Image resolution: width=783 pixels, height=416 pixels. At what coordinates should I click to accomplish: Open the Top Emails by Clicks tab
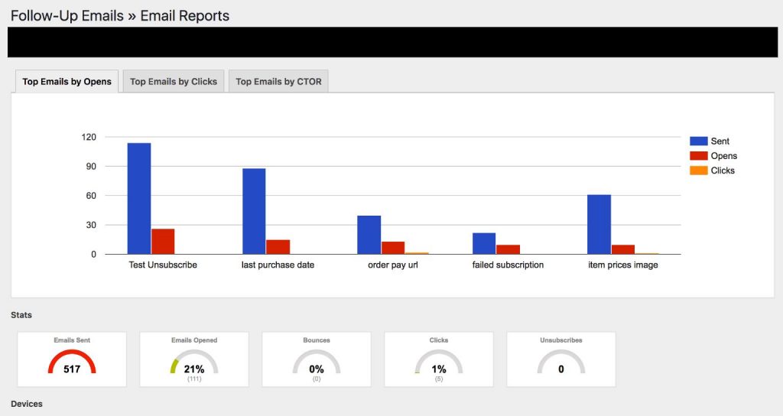click(174, 82)
